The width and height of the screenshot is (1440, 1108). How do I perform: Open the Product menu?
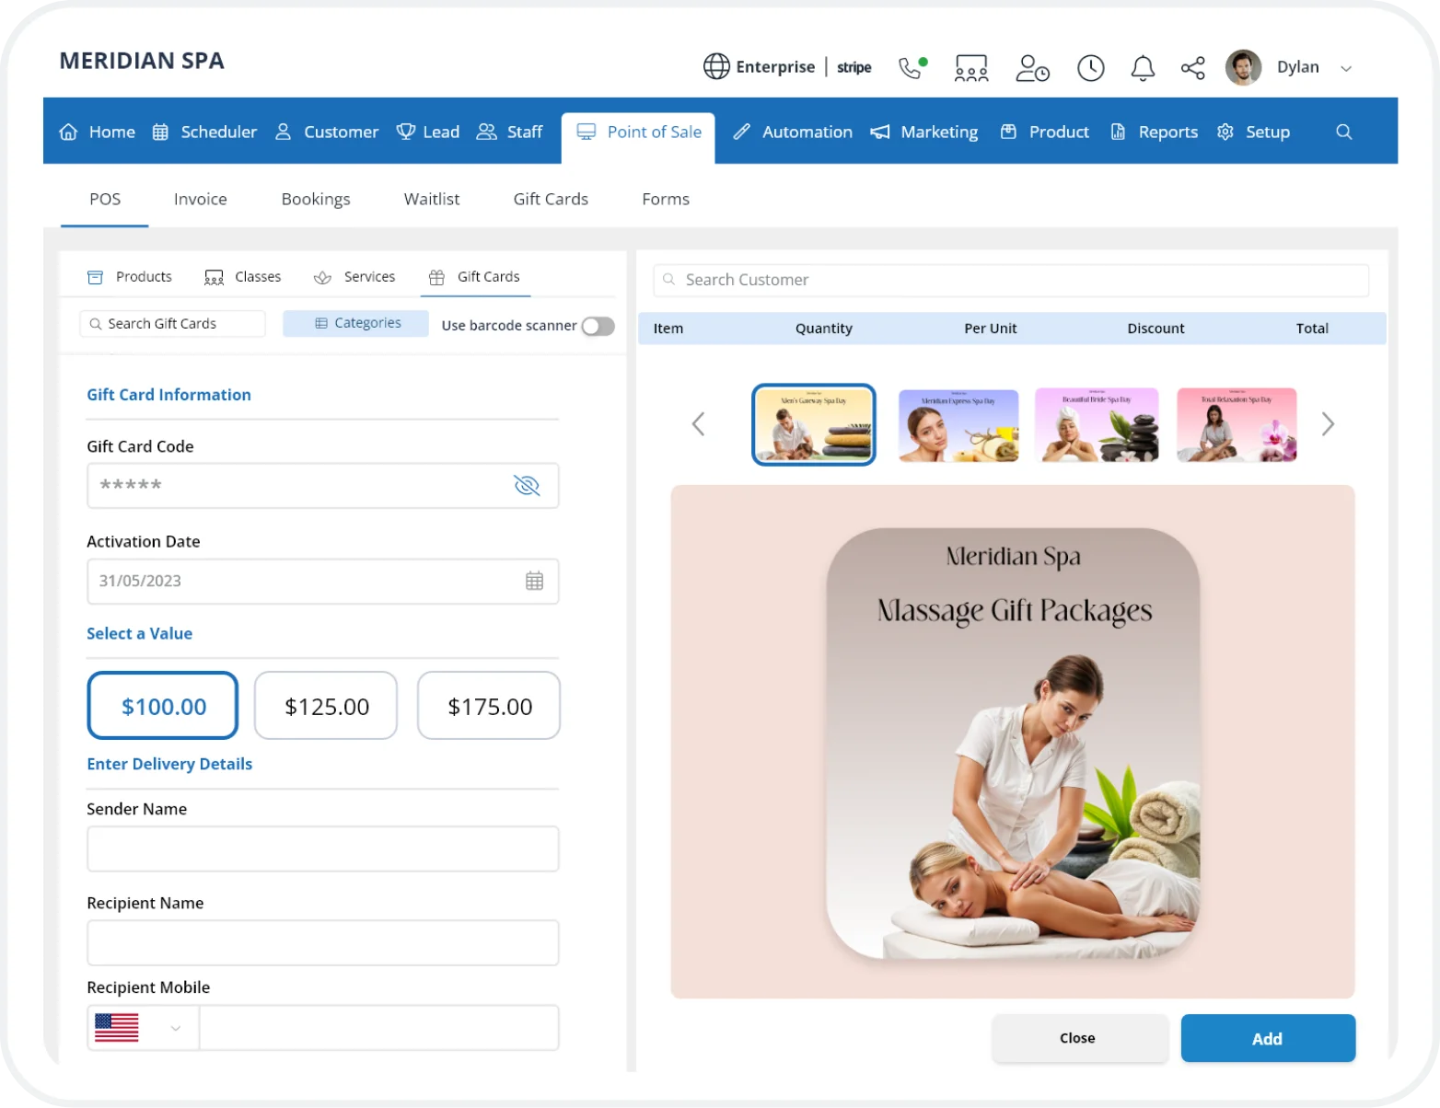1045,132
